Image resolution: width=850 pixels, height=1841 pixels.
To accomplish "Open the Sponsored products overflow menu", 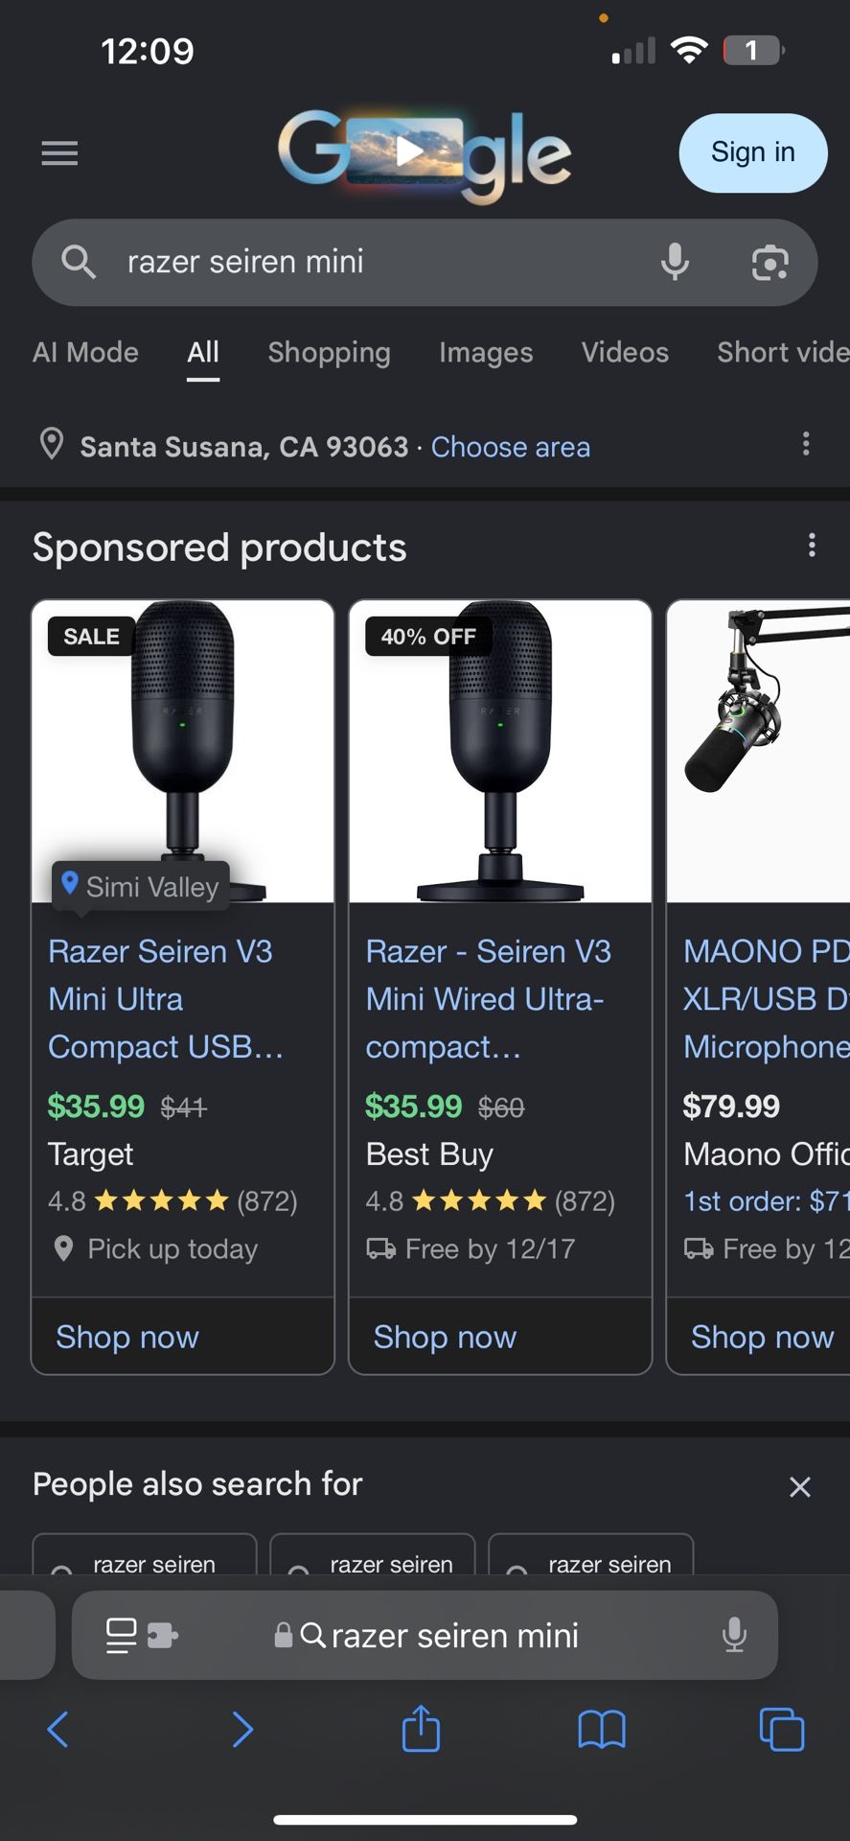I will point(812,545).
